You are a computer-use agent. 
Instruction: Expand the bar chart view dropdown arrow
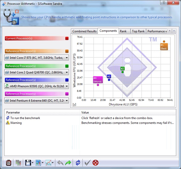pos(42,163)
